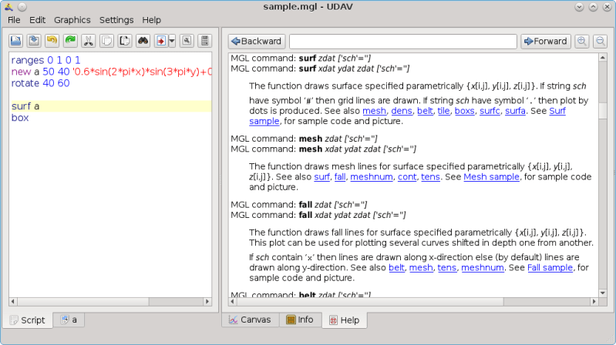Follow the 'surf' link under mesh

[321, 177]
